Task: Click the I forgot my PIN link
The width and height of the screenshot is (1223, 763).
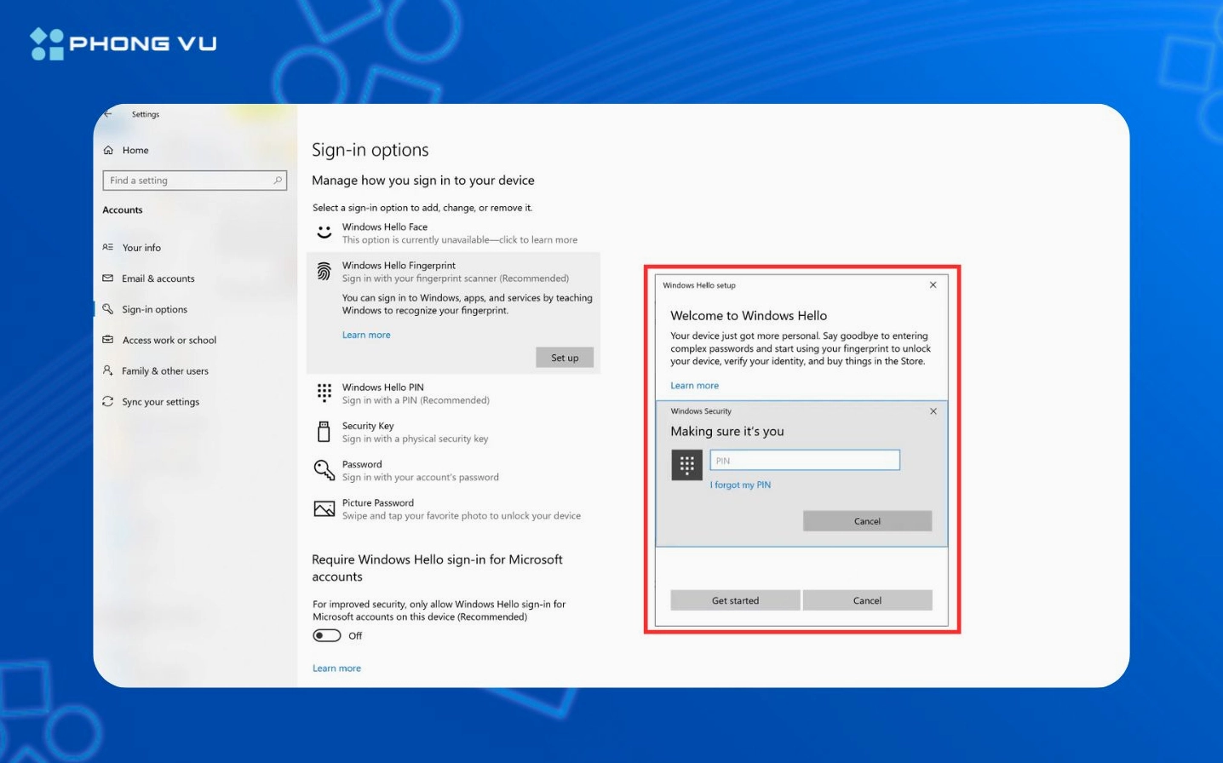Action: point(740,485)
